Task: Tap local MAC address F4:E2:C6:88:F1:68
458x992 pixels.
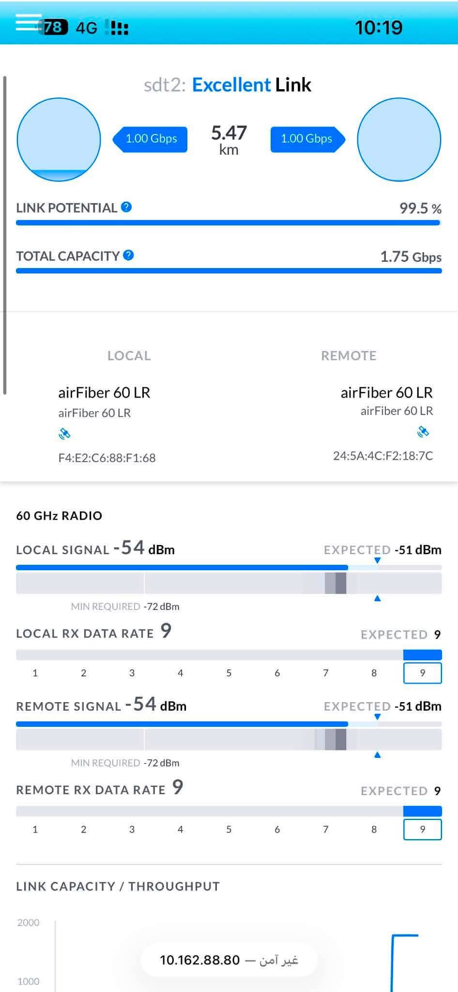Action: point(107,458)
